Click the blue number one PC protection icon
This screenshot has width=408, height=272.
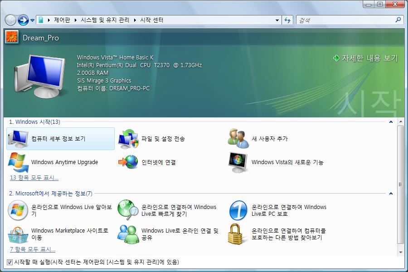238,210
